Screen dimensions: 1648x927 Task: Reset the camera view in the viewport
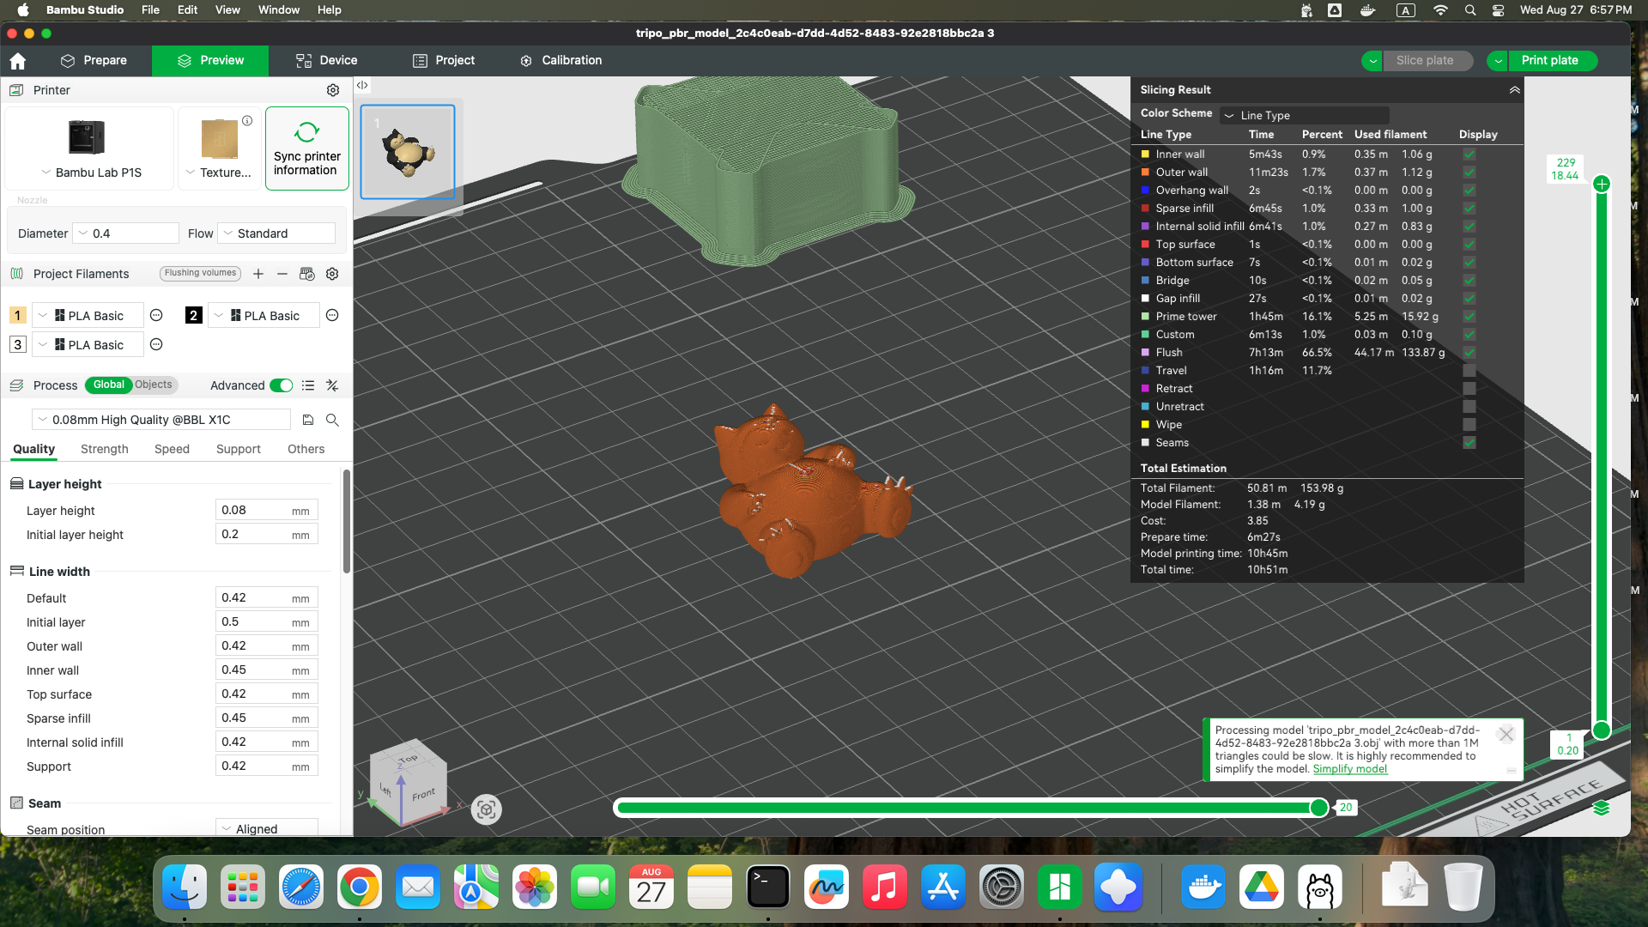[487, 809]
